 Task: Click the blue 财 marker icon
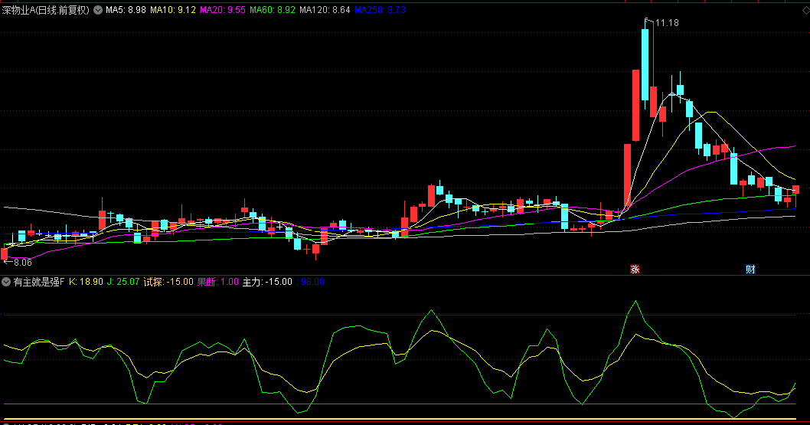point(750,269)
